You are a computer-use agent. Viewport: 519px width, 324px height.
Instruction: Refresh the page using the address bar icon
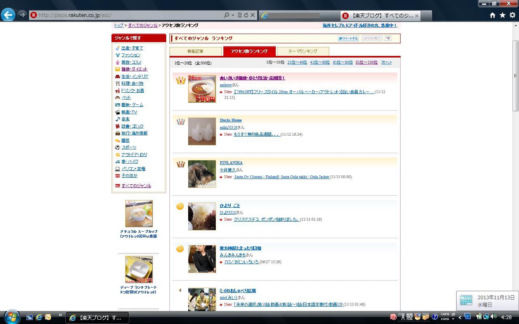click(246, 15)
